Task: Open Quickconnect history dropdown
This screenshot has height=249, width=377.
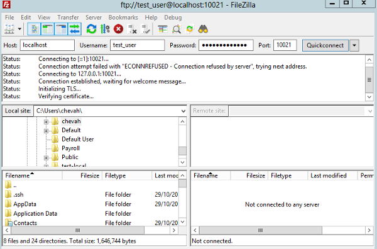Action: 354,45
